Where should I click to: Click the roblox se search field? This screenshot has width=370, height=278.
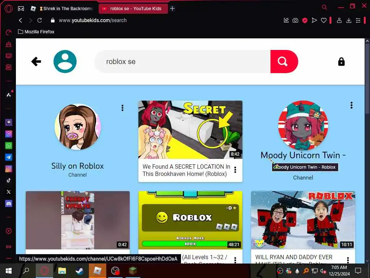click(182, 62)
